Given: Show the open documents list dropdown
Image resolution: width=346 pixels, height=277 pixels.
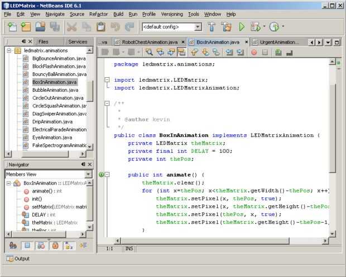Looking at the screenshot, I should click(x=328, y=42).
